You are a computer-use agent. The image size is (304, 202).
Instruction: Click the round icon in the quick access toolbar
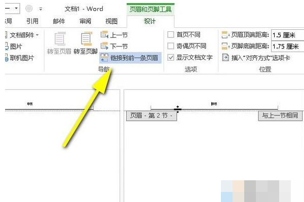coord(29,9)
